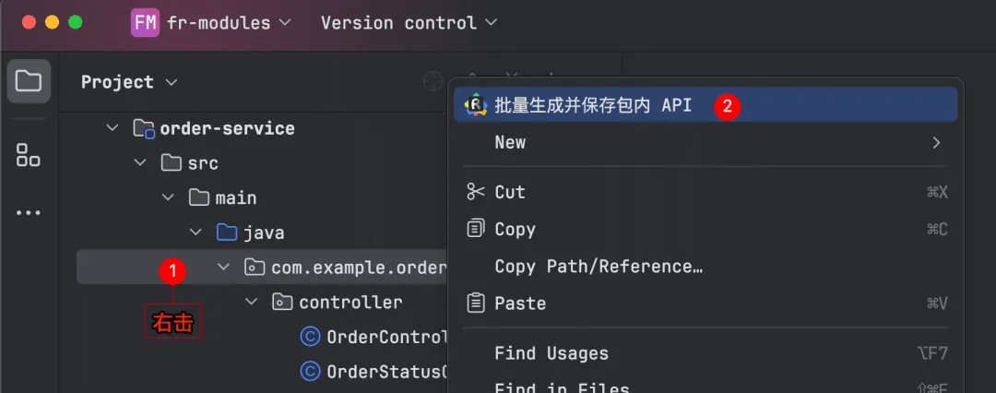Click the FM project badge icon
996x393 pixels.
point(146,23)
